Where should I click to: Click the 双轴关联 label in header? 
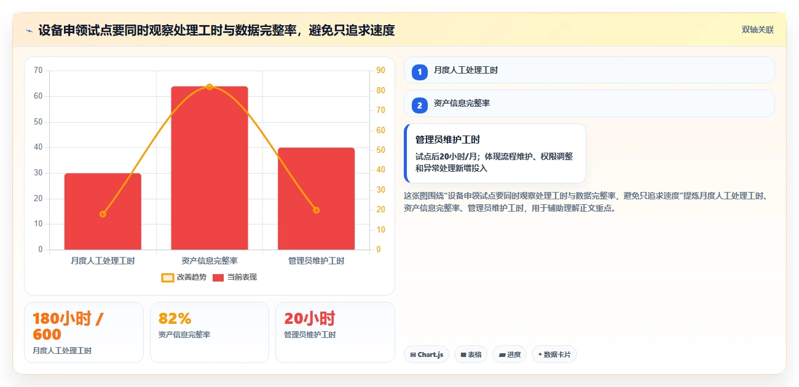tap(757, 30)
